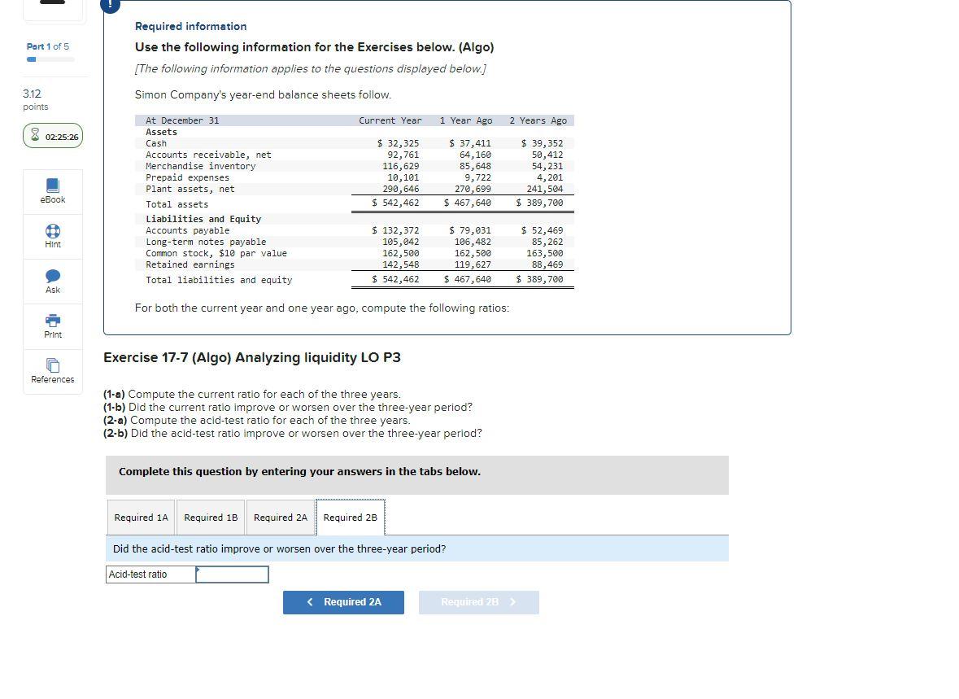This screenshot has height=699, width=959.
Task: Switch to the Required 1B tab
Action: (x=210, y=517)
